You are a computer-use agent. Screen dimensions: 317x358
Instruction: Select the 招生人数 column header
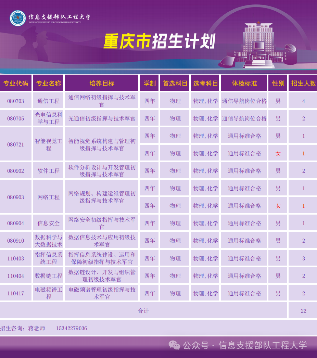pos(303,83)
